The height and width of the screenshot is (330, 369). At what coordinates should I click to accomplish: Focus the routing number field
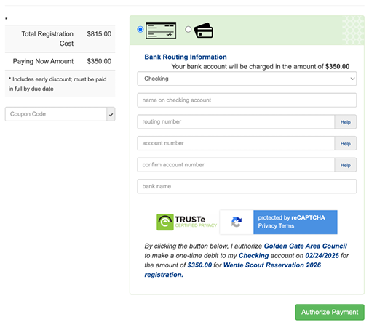pos(236,121)
